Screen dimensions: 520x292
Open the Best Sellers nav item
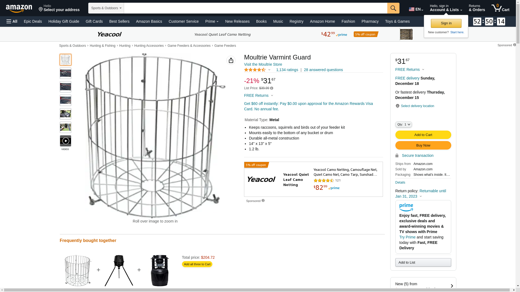[x=119, y=21]
